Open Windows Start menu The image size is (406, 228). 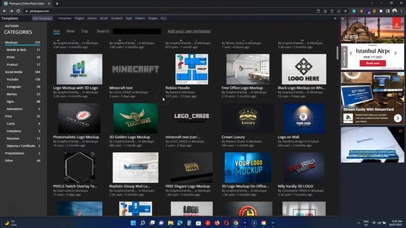click(x=133, y=223)
